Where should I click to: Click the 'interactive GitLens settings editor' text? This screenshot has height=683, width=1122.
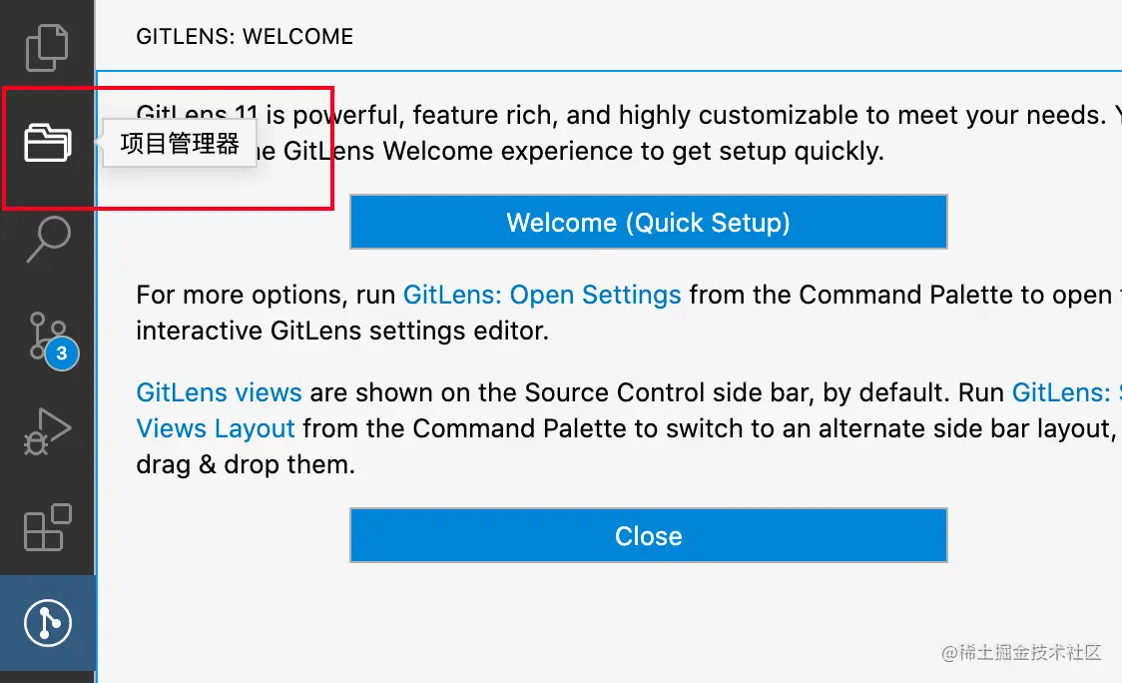coord(342,331)
